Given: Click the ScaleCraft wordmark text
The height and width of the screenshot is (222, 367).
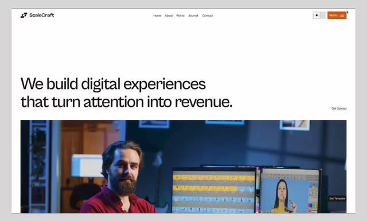Looking at the screenshot, I should click(42, 15).
